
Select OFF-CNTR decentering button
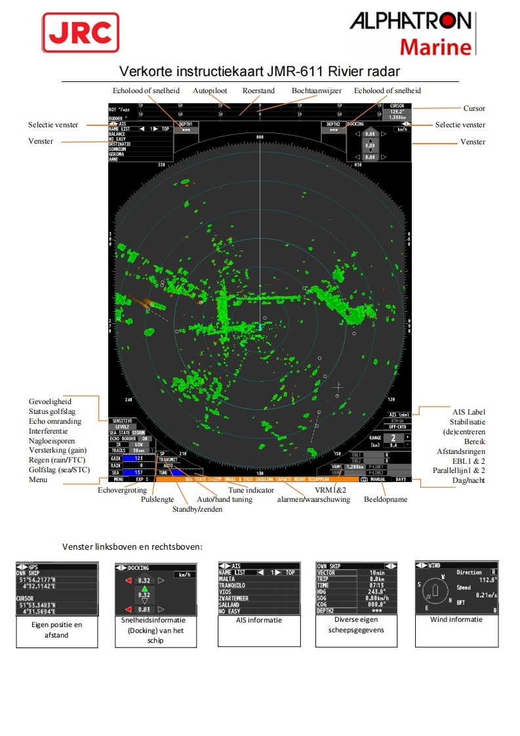[397, 426]
